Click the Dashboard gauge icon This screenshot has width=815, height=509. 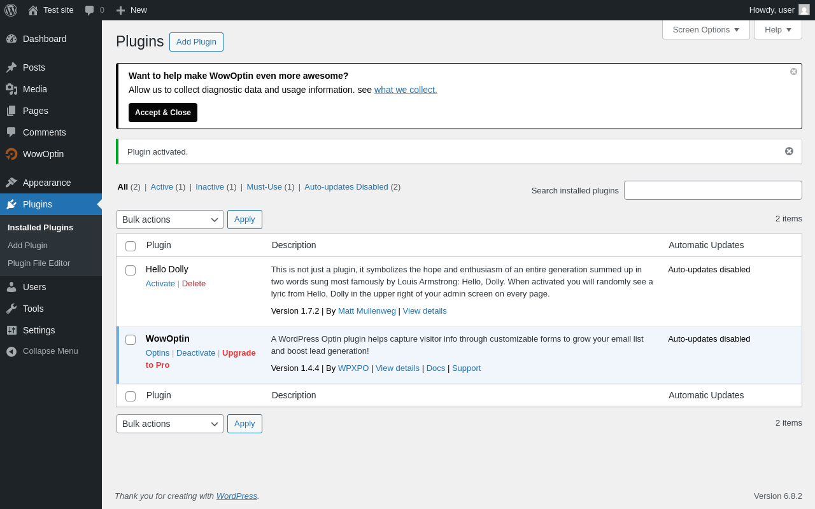click(x=11, y=39)
